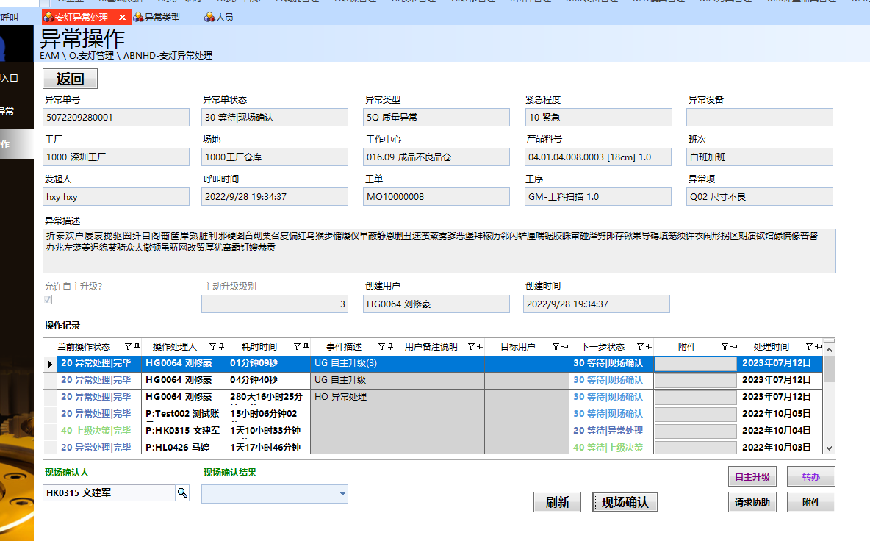The width and height of the screenshot is (870, 541).
Task: Open lookup search for 现场确认人
Action: click(x=182, y=492)
